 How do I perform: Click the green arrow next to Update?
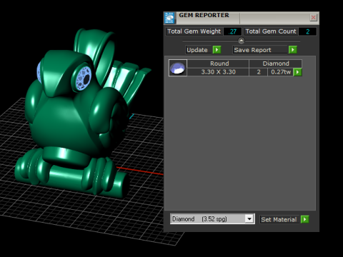coord(217,50)
